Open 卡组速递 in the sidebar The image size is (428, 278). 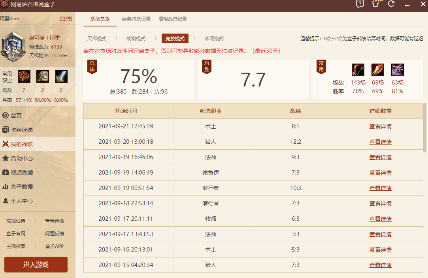tap(38, 130)
